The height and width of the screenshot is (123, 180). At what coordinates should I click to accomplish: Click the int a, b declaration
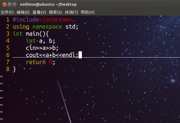40,41
